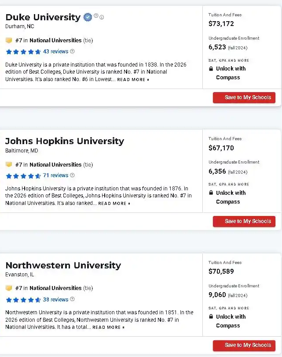The image size is (282, 357).
Task: Click the help icon beside Duke's 43 reviews
Action: point(73,52)
